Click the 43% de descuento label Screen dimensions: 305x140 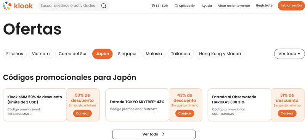click(185, 98)
